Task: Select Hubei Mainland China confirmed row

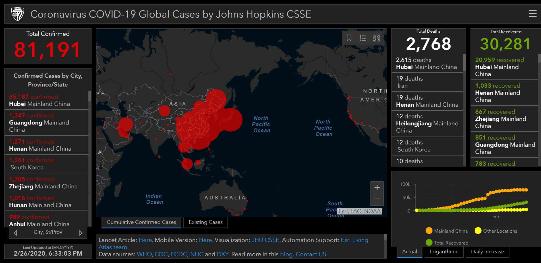Action: click(x=47, y=100)
